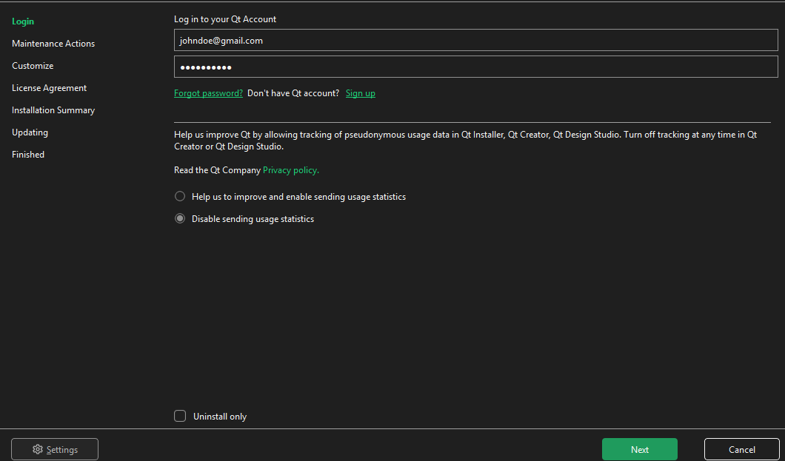Select Updating step in sidebar

(30, 132)
